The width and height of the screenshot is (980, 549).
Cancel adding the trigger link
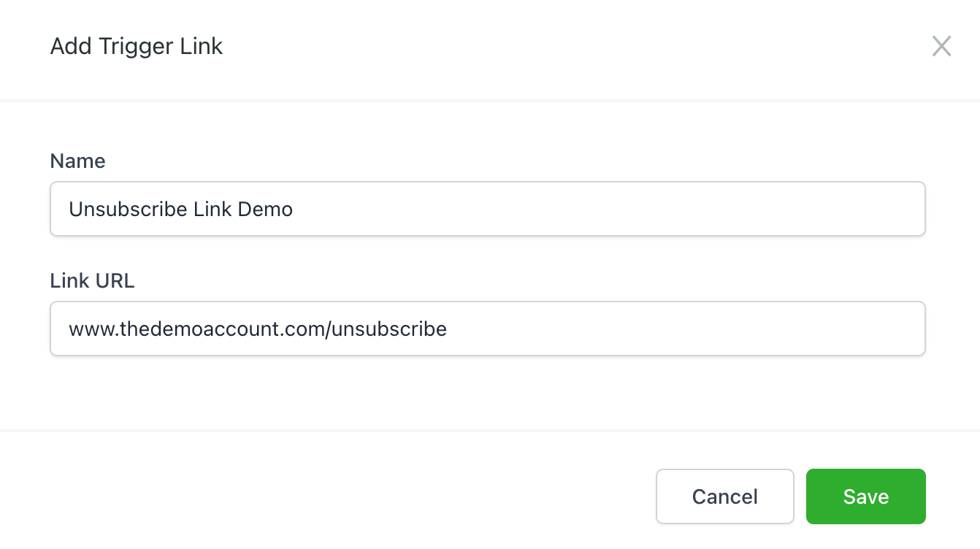click(724, 496)
